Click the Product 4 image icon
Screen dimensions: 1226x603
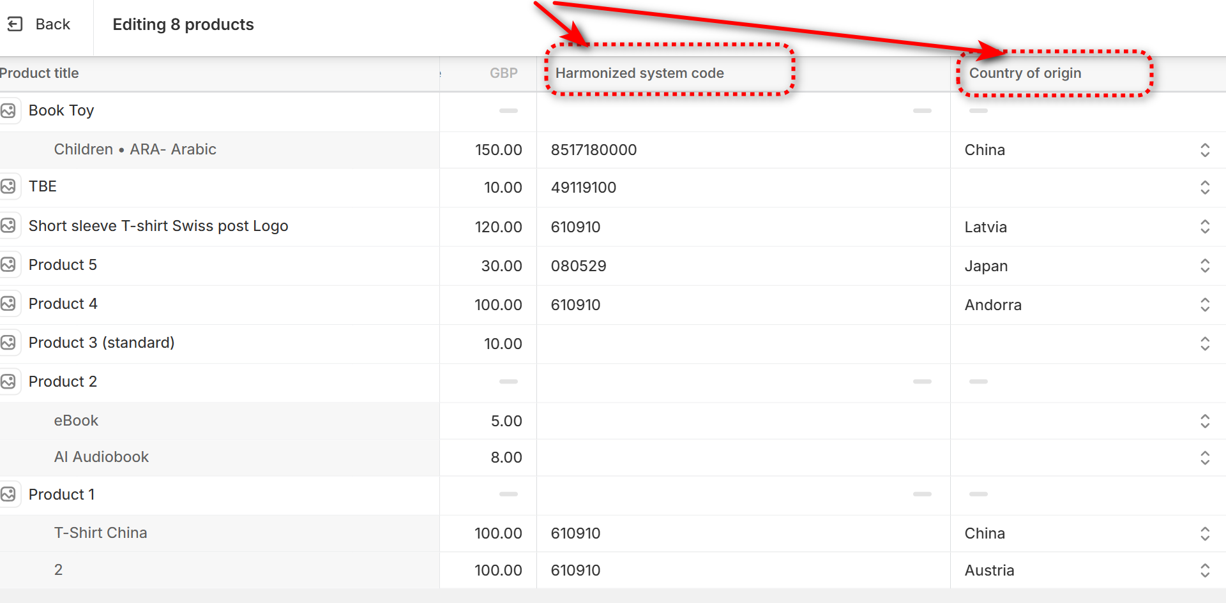coord(8,304)
